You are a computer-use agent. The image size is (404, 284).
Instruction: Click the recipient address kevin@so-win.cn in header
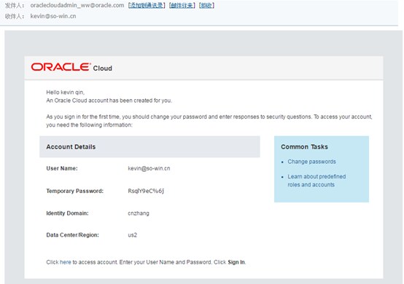(x=53, y=16)
